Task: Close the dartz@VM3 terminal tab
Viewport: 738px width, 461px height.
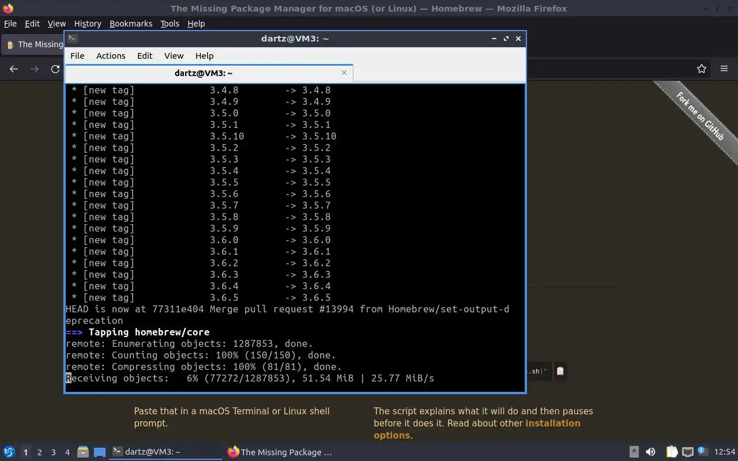Action: [344, 73]
